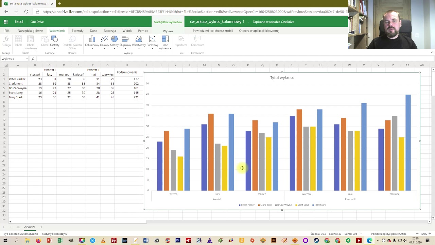
Task: Open Windows Start menu
Action: [x=5, y=241]
